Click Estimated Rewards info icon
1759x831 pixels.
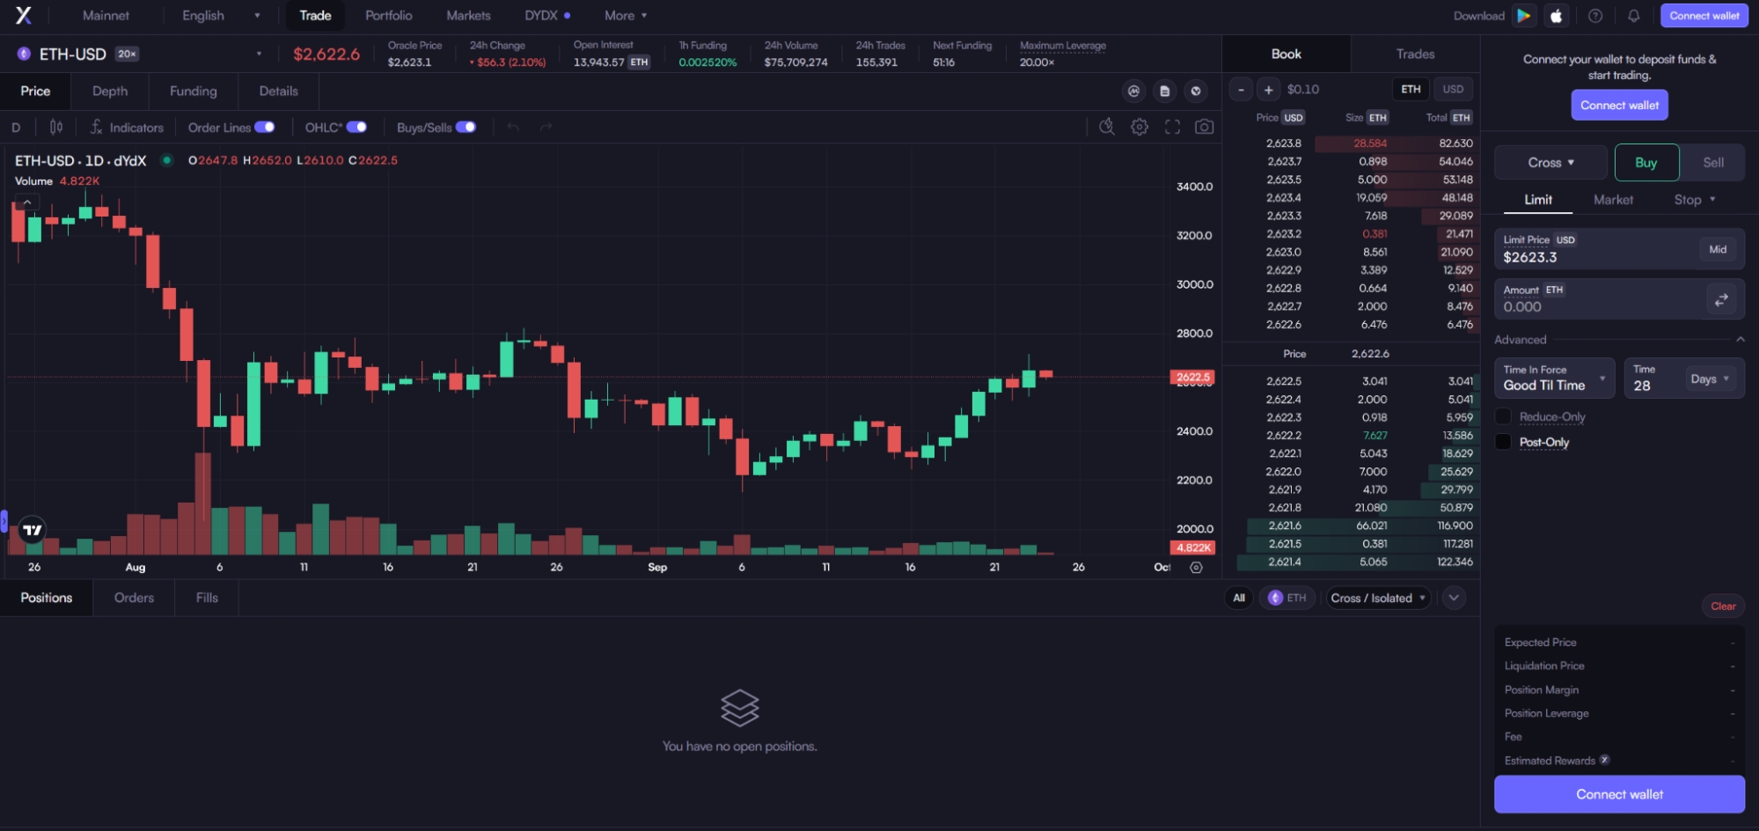coord(1605,760)
